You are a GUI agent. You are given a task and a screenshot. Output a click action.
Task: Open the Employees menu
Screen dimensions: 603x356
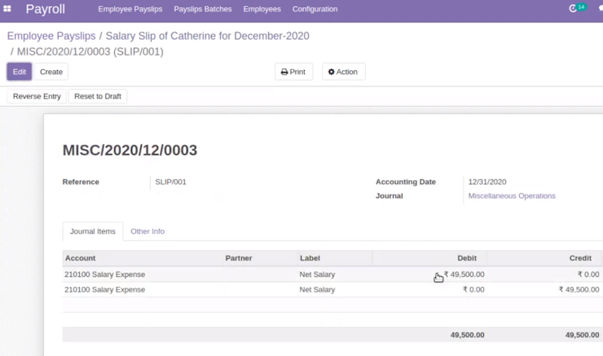(262, 9)
